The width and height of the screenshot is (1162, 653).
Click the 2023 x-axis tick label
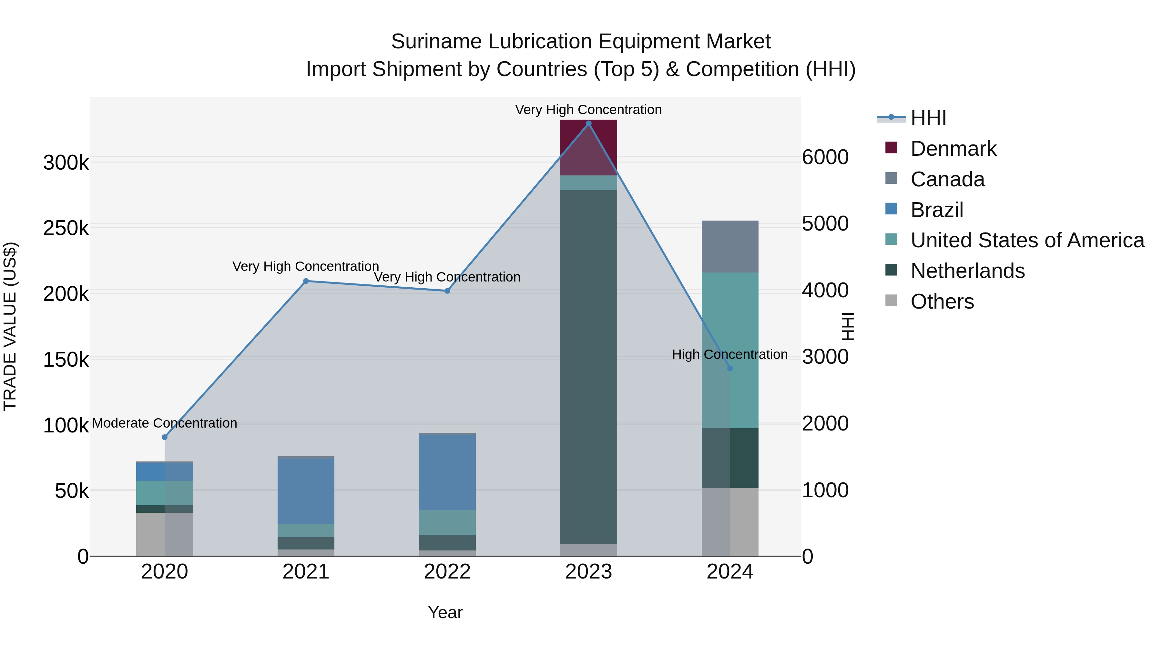click(x=589, y=572)
